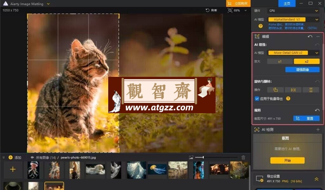
Task: Click the large plus add-image tile
Action: [13, 169]
